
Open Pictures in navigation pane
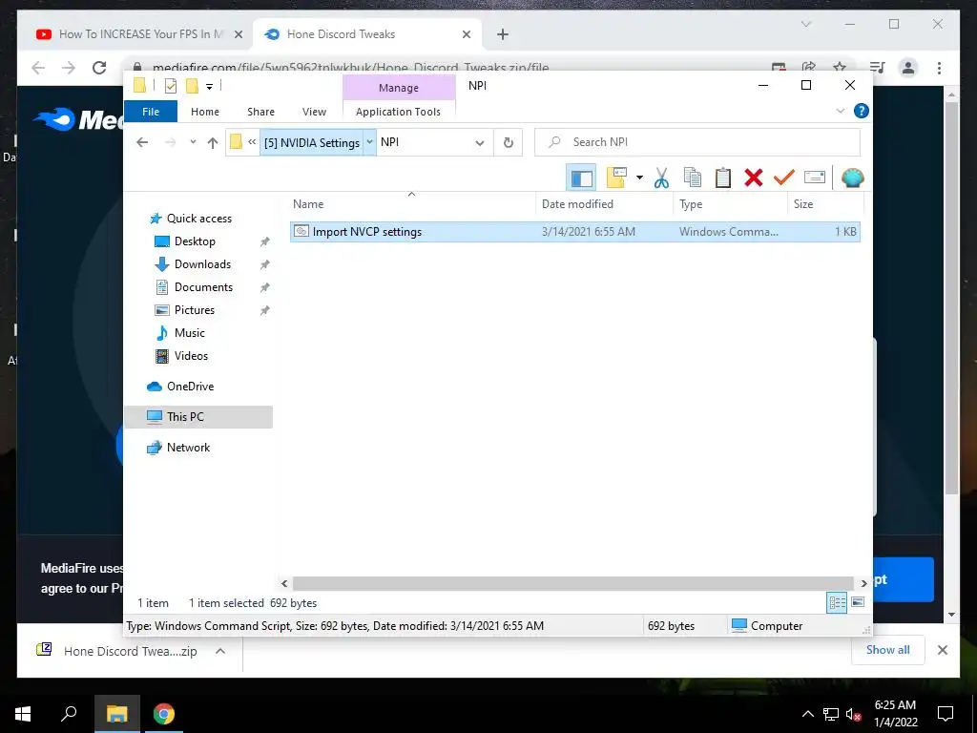[x=195, y=310]
